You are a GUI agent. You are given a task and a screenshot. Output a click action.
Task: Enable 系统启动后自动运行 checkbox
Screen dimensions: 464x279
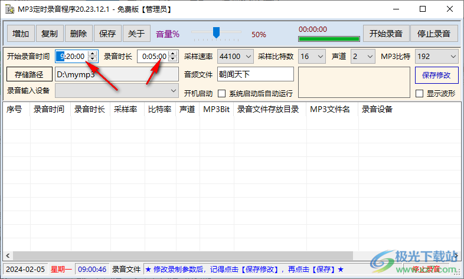point(221,94)
